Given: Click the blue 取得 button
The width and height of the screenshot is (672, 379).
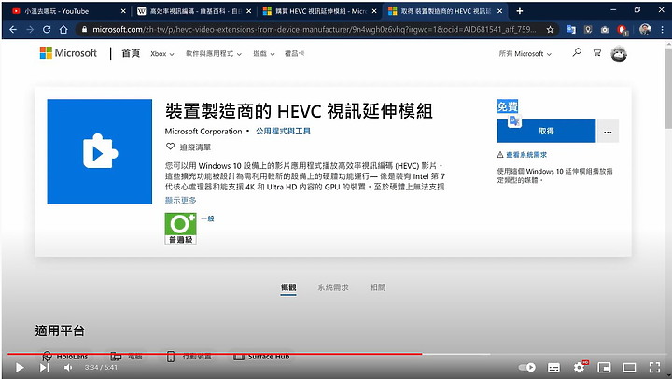Looking at the screenshot, I should point(546,132).
